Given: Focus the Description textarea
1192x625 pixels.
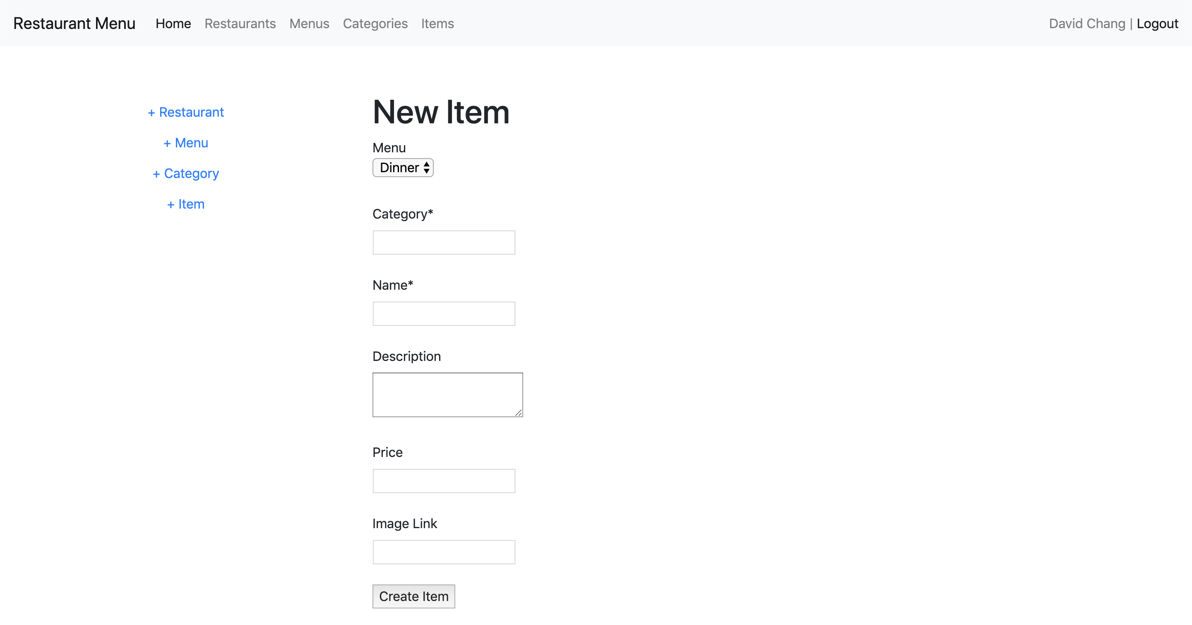Looking at the screenshot, I should [x=447, y=394].
